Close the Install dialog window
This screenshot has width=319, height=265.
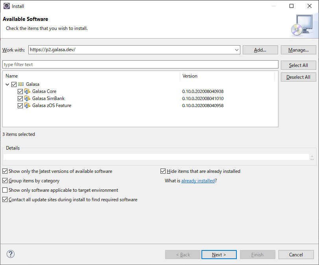pyautogui.click(x=310, y=6)
